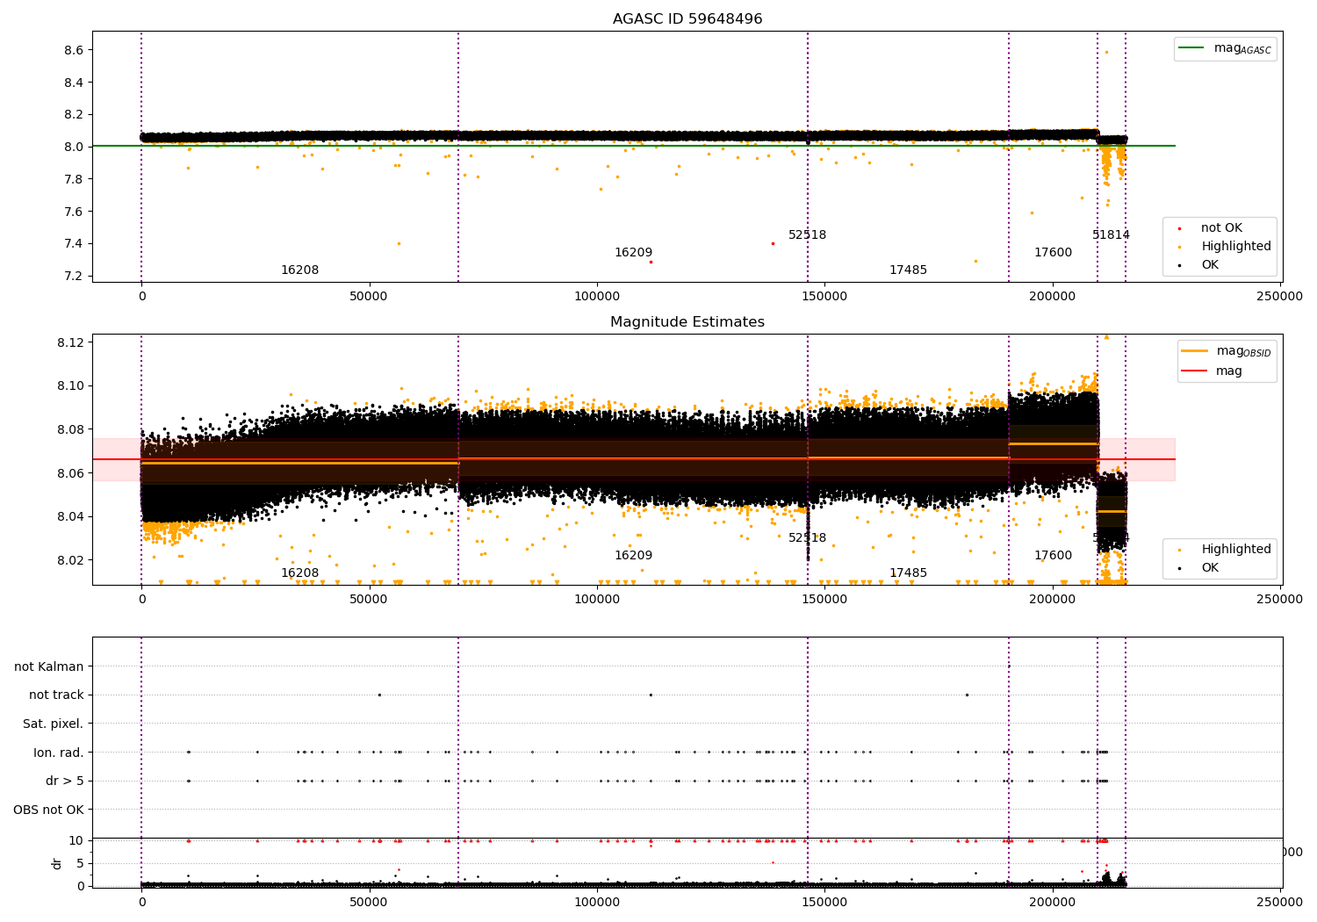This screenshot has width=1317, height=922.
Task: Click the 'not track' row label
Action: (x=56, y=695)
